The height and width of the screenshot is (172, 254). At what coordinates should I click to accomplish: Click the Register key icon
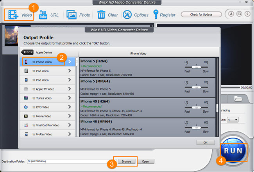click(156, 14)
